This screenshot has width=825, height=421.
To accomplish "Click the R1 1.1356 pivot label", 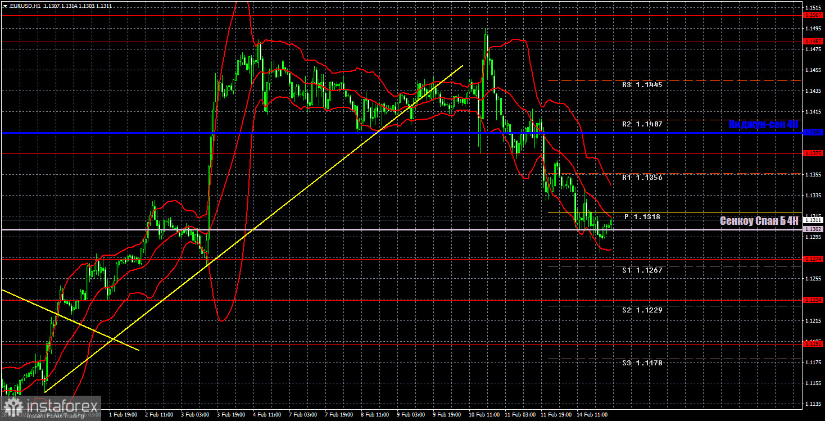I will click(x=642, y=178).
